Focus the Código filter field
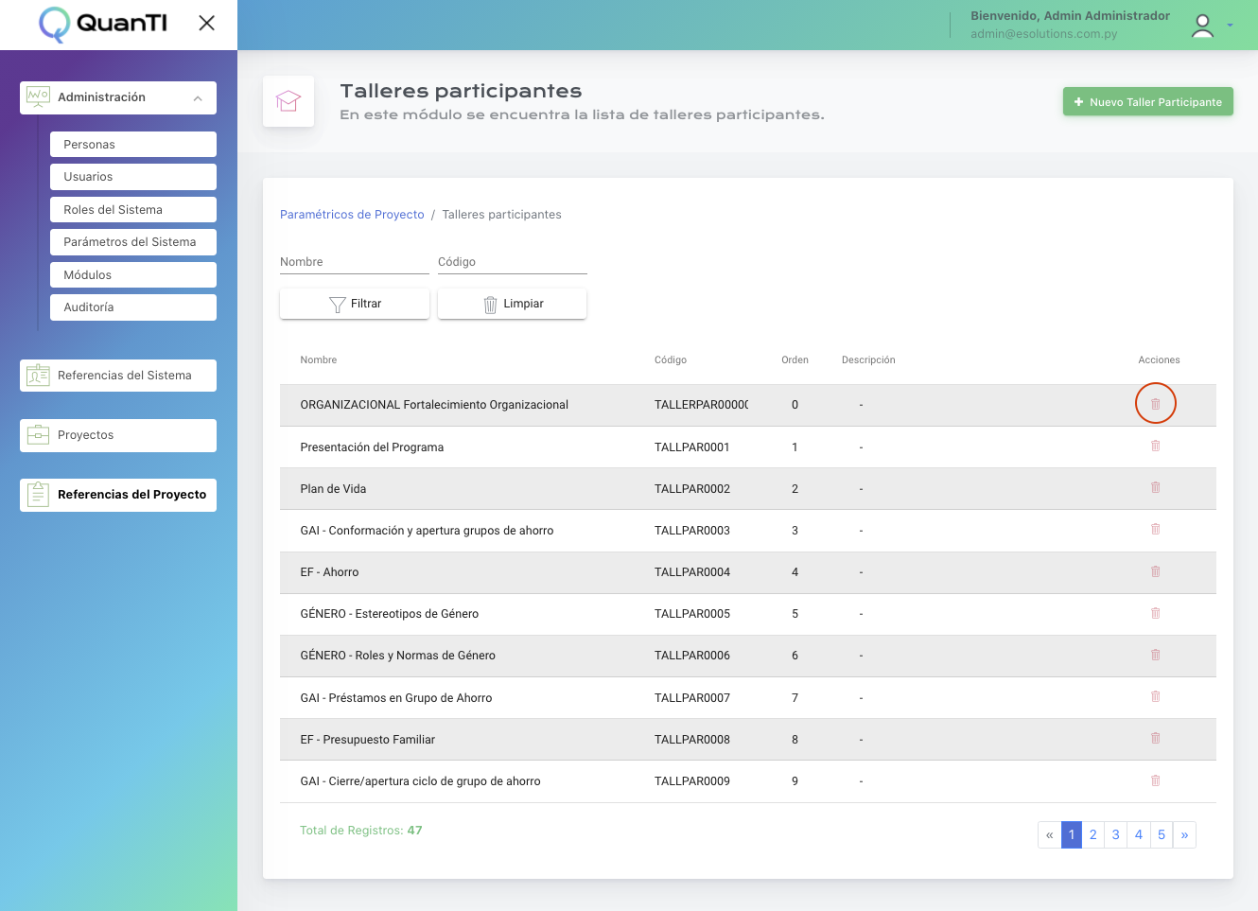1258x911 pixels. 513,262
